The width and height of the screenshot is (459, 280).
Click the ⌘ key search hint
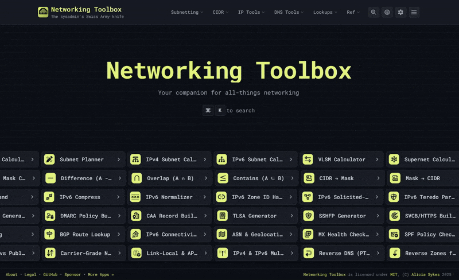[208, 110]
